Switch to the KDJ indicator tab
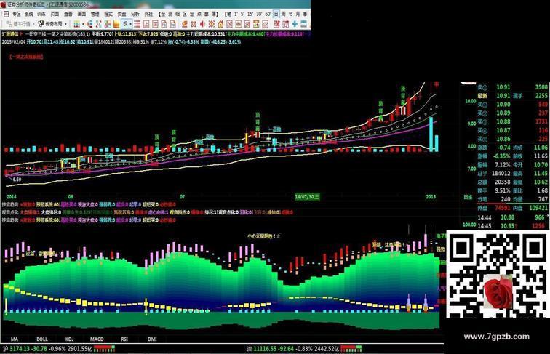 (69, 339)
